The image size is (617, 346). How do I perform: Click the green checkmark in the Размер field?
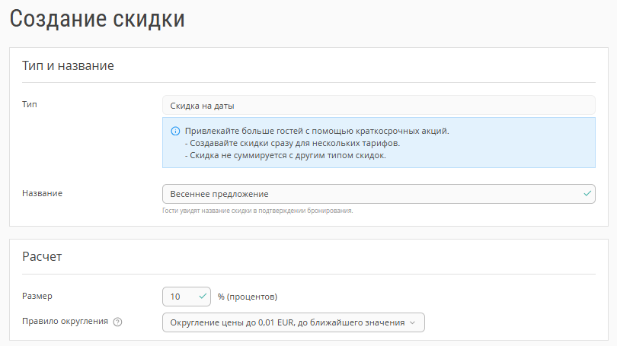click(x=203, y=297)
